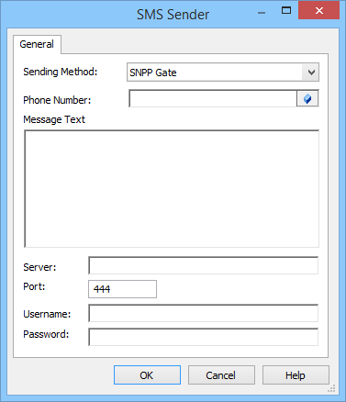Focus the Username input field
Screen dimensions: 346x402
click(x=204, y=313)
